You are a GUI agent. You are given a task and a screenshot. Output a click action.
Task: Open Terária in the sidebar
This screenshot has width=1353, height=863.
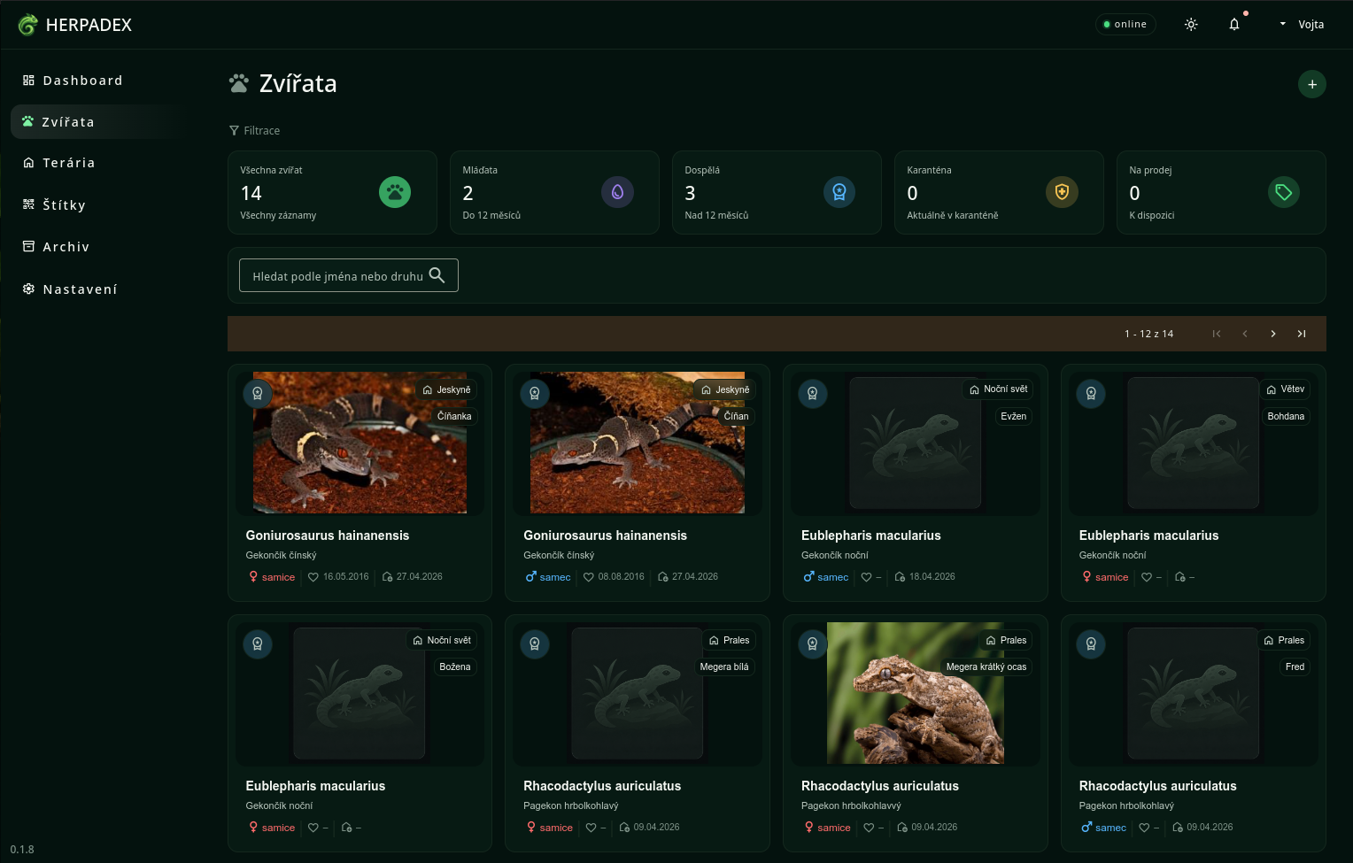coord(68,163)
